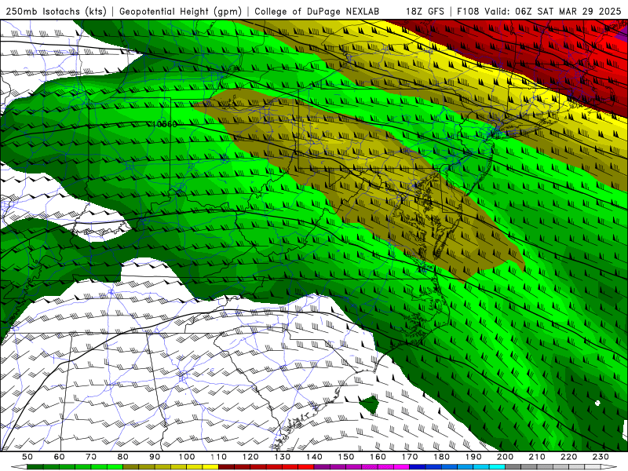This screenshot has width=628, height=471.
Task: Pick the bright red swatch ending at 140
Action: point(306,467)
